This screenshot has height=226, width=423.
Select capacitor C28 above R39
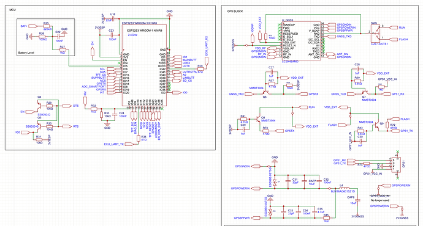(x=357, y=69)
